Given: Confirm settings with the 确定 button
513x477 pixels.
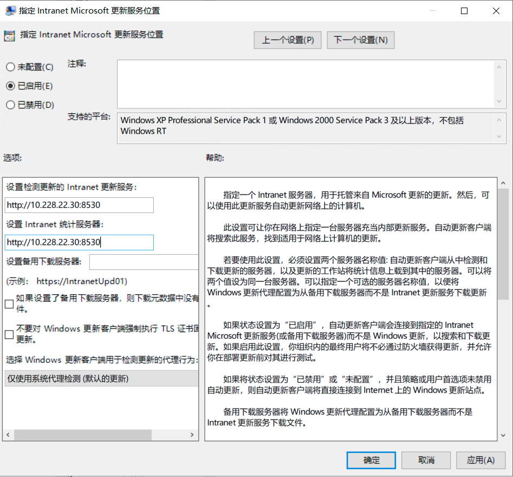Looking at the screenshot, I should (x=372, y=460).
